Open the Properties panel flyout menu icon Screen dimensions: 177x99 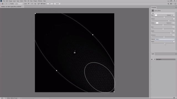pos(176,8)
